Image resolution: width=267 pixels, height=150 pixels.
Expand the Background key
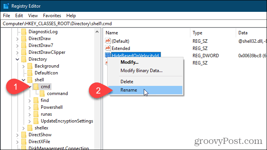[x=24, y=66]
